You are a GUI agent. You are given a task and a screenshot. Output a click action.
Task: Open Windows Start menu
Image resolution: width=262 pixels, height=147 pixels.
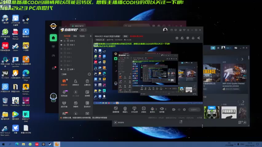pyautogui.click(x=3, y=144)
